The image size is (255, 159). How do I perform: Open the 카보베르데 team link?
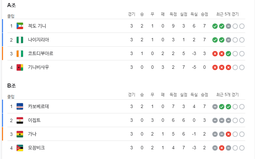(39, 107)
